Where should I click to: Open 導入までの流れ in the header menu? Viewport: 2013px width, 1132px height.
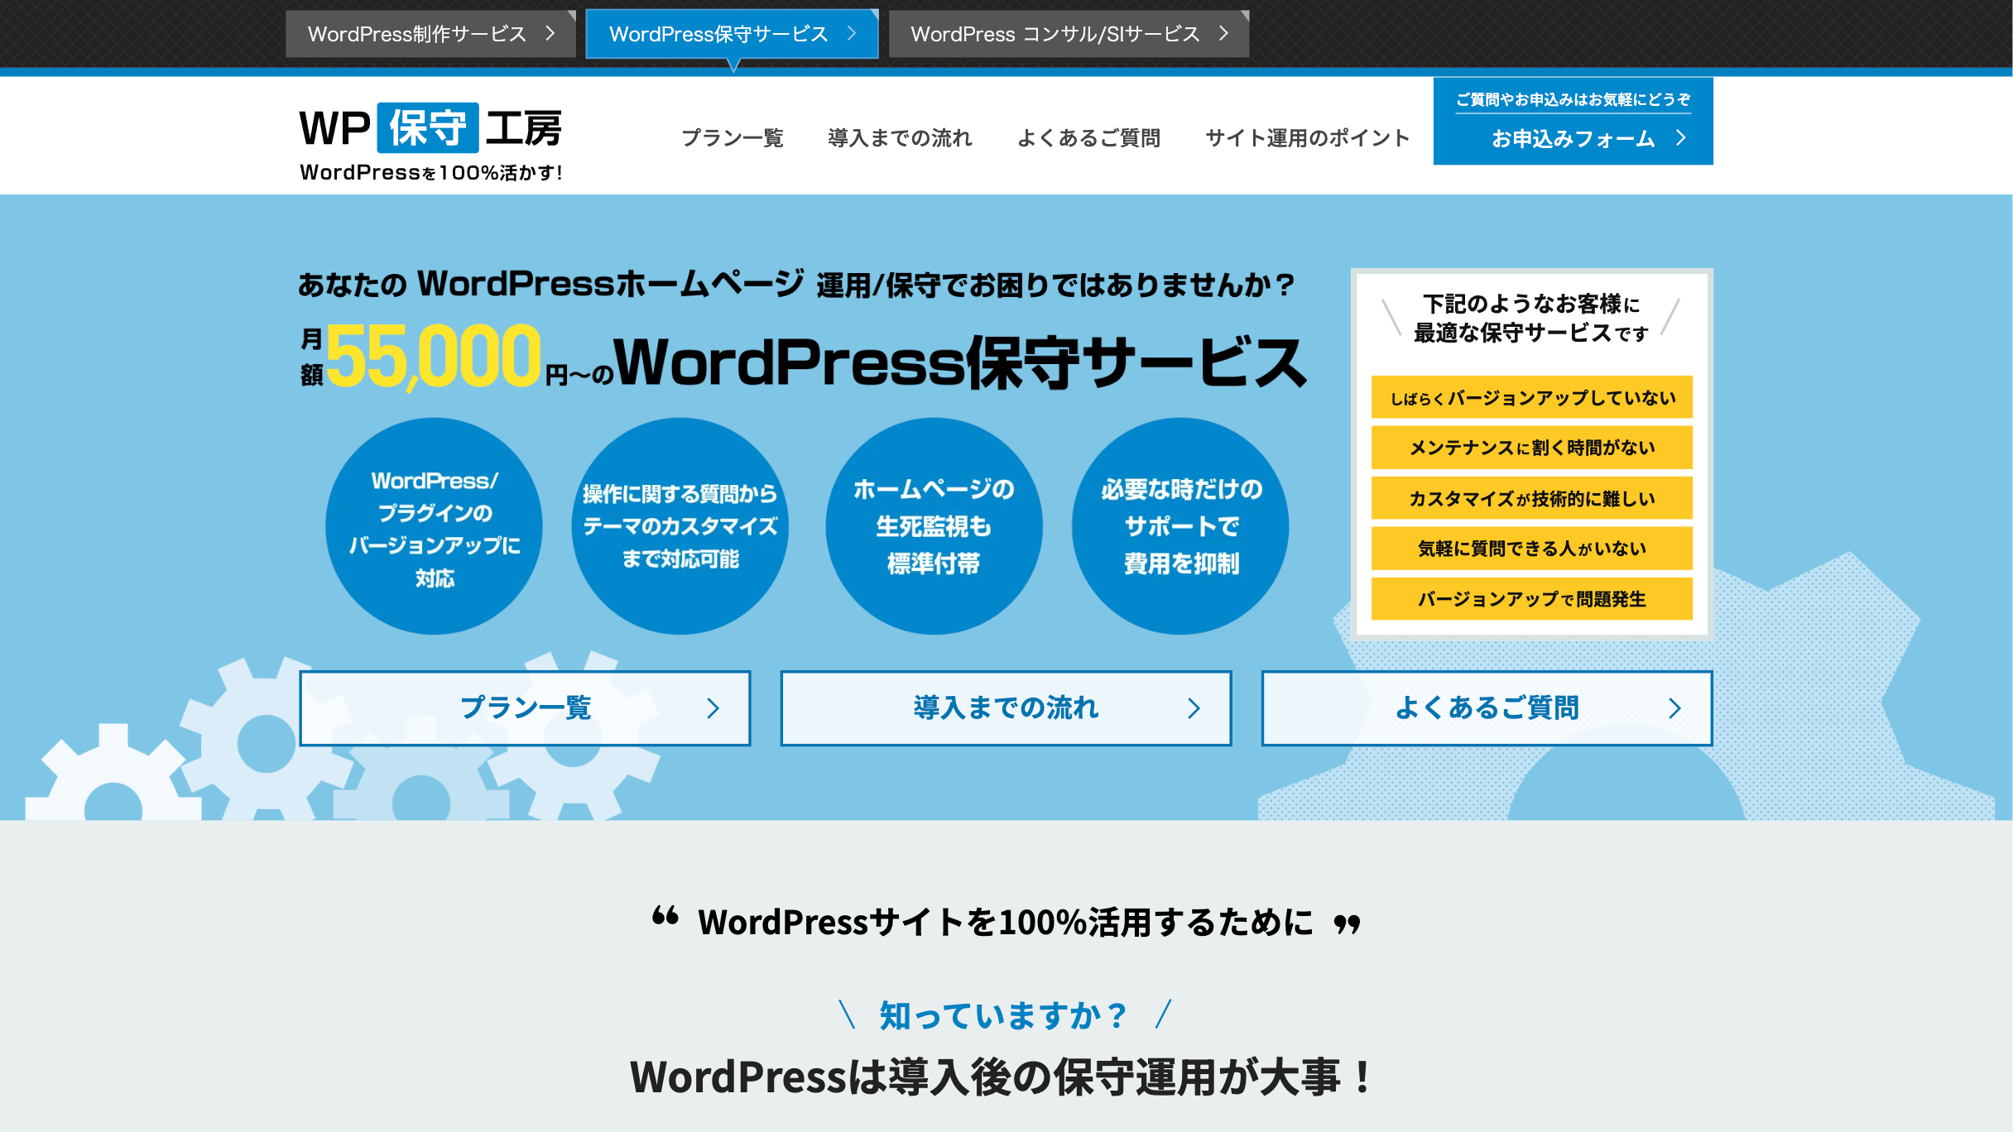point(900,138)
